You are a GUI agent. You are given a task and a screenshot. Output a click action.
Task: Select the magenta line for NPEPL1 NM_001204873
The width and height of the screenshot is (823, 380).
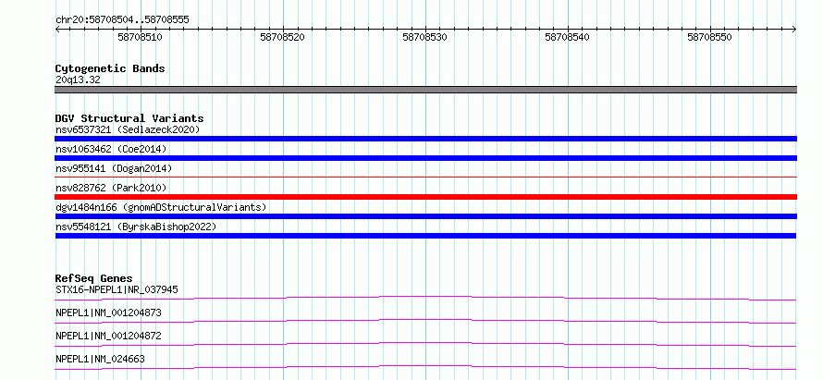[x=425, y=321]
